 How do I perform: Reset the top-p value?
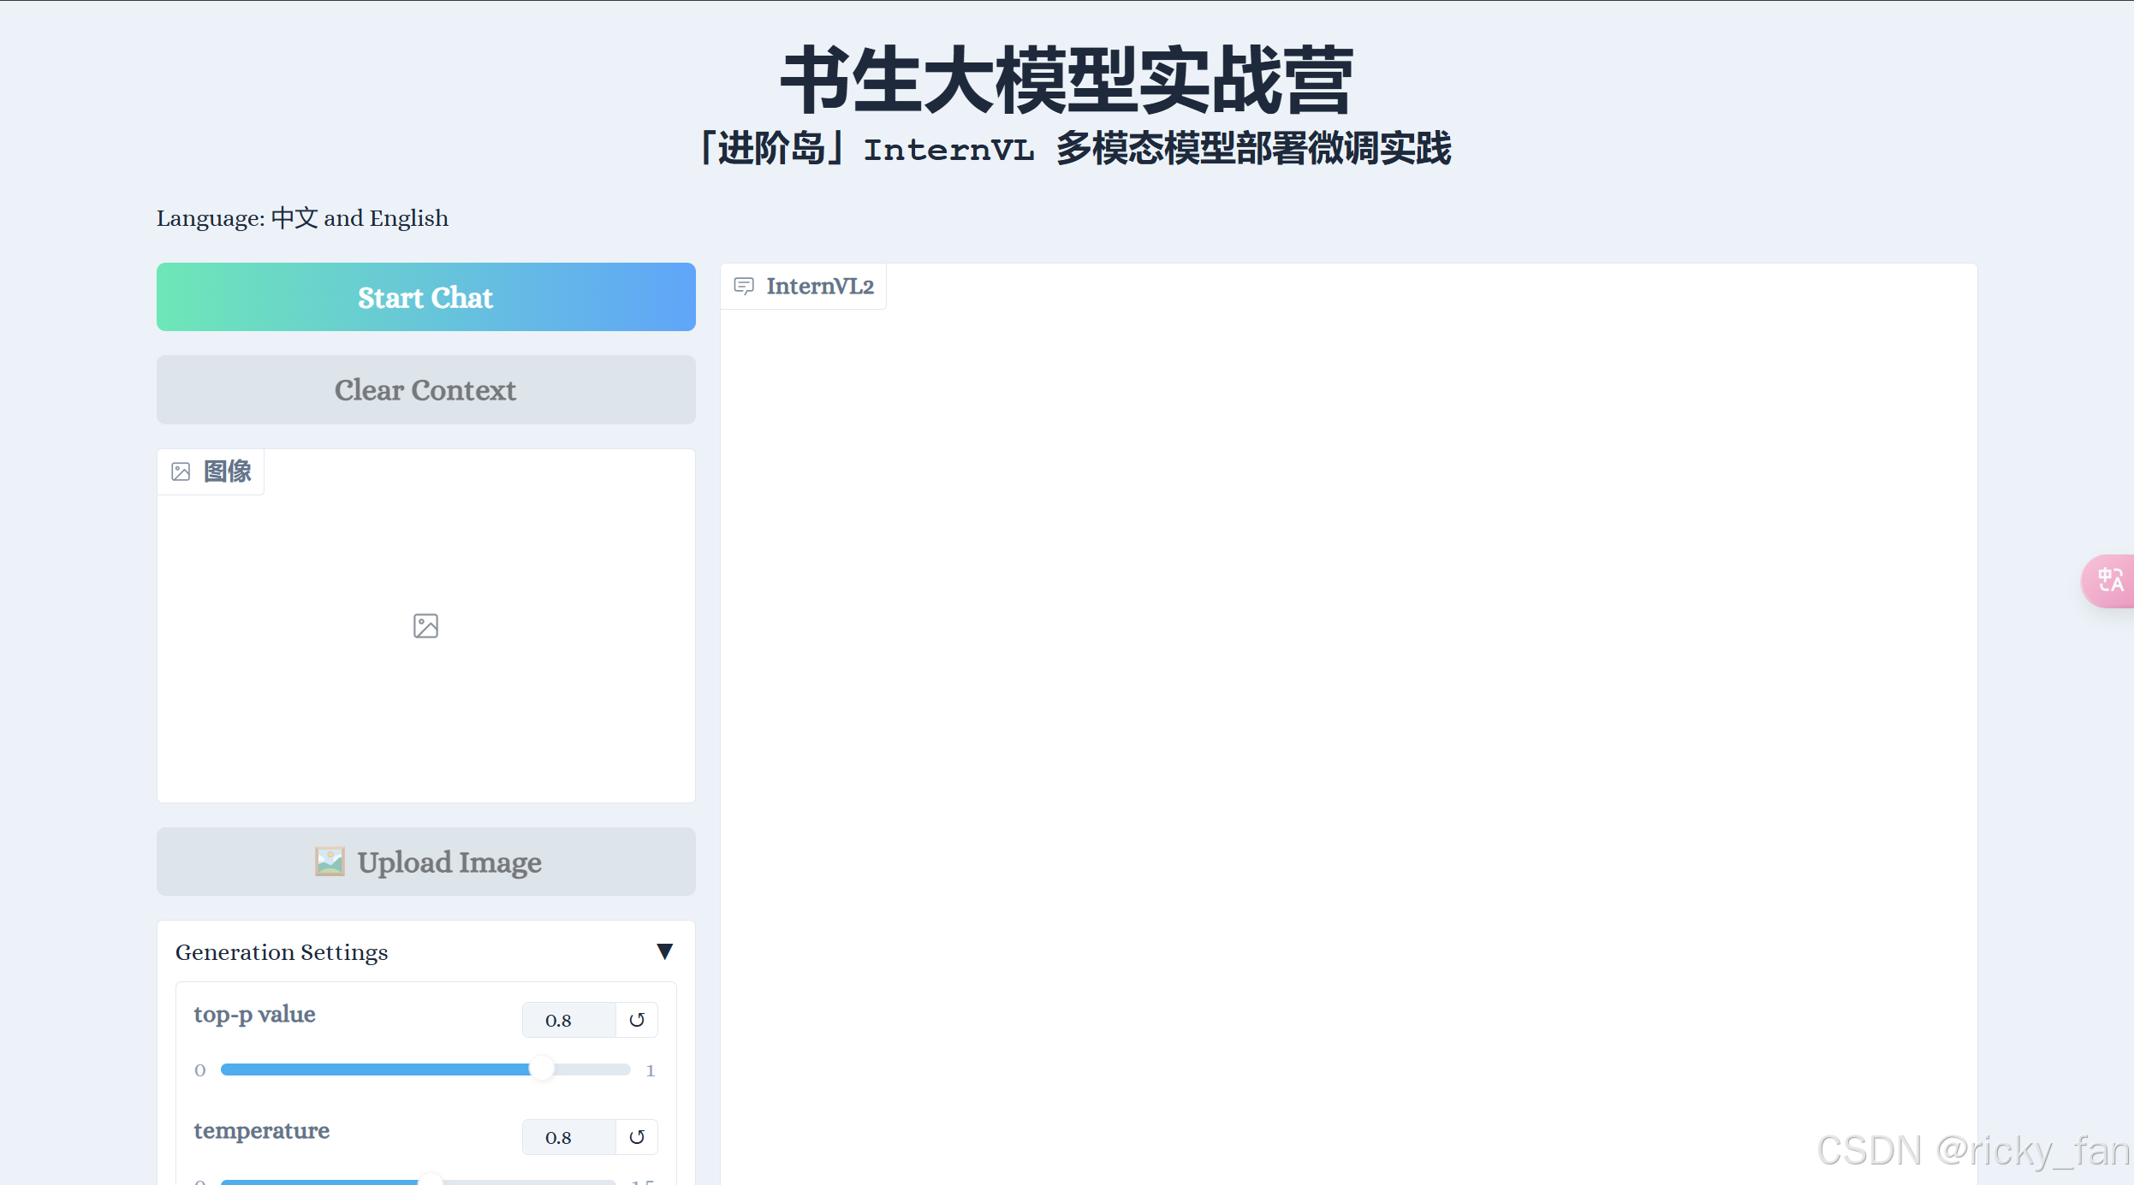pos(637,1020)
